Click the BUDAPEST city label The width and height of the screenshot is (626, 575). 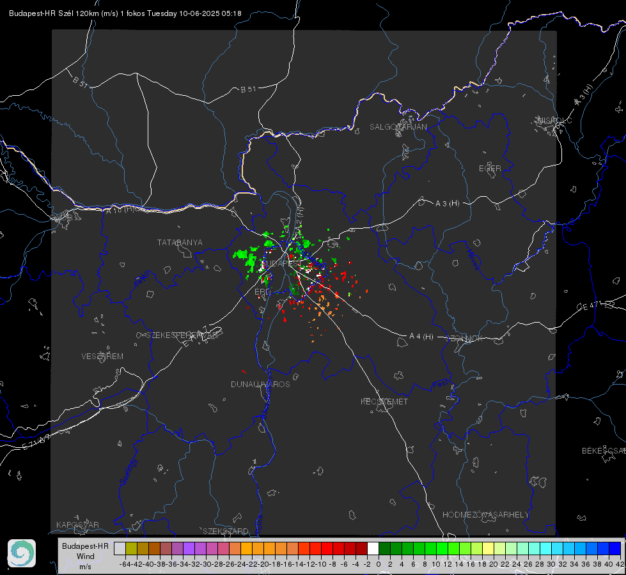283,263
